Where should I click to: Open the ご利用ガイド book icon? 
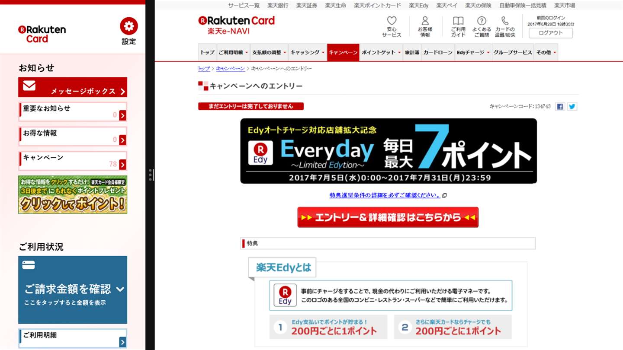pos(458,21)
